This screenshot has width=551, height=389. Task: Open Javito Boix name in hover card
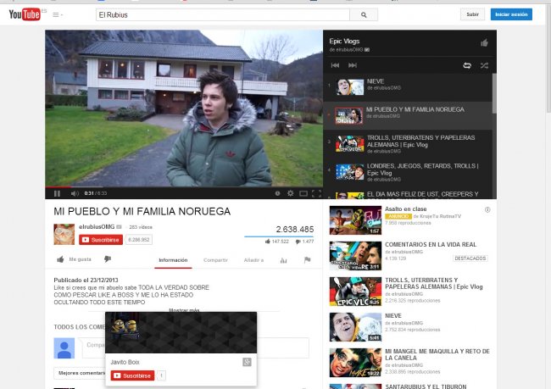point(125,362)
